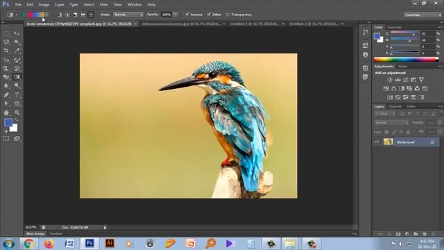Add a layer mask button
Viewport: 444px width, 250px height.
point(398,234)
